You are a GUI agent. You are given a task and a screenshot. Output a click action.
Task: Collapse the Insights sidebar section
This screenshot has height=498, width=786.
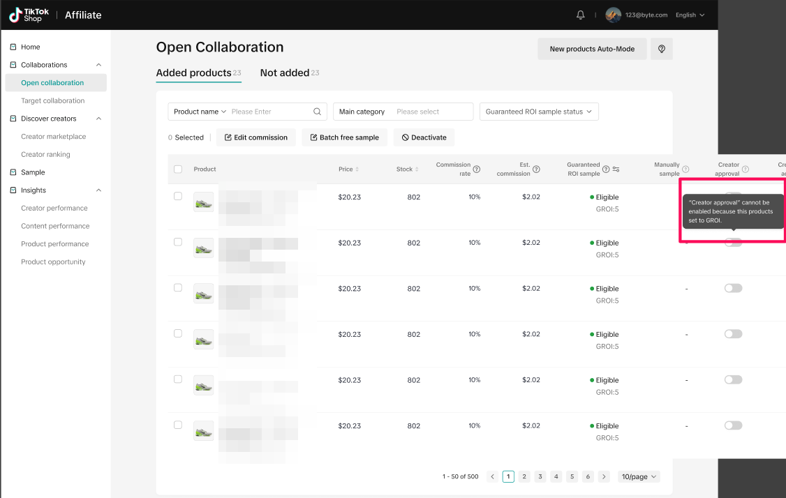pyautogui.click(x=98, y=190)
